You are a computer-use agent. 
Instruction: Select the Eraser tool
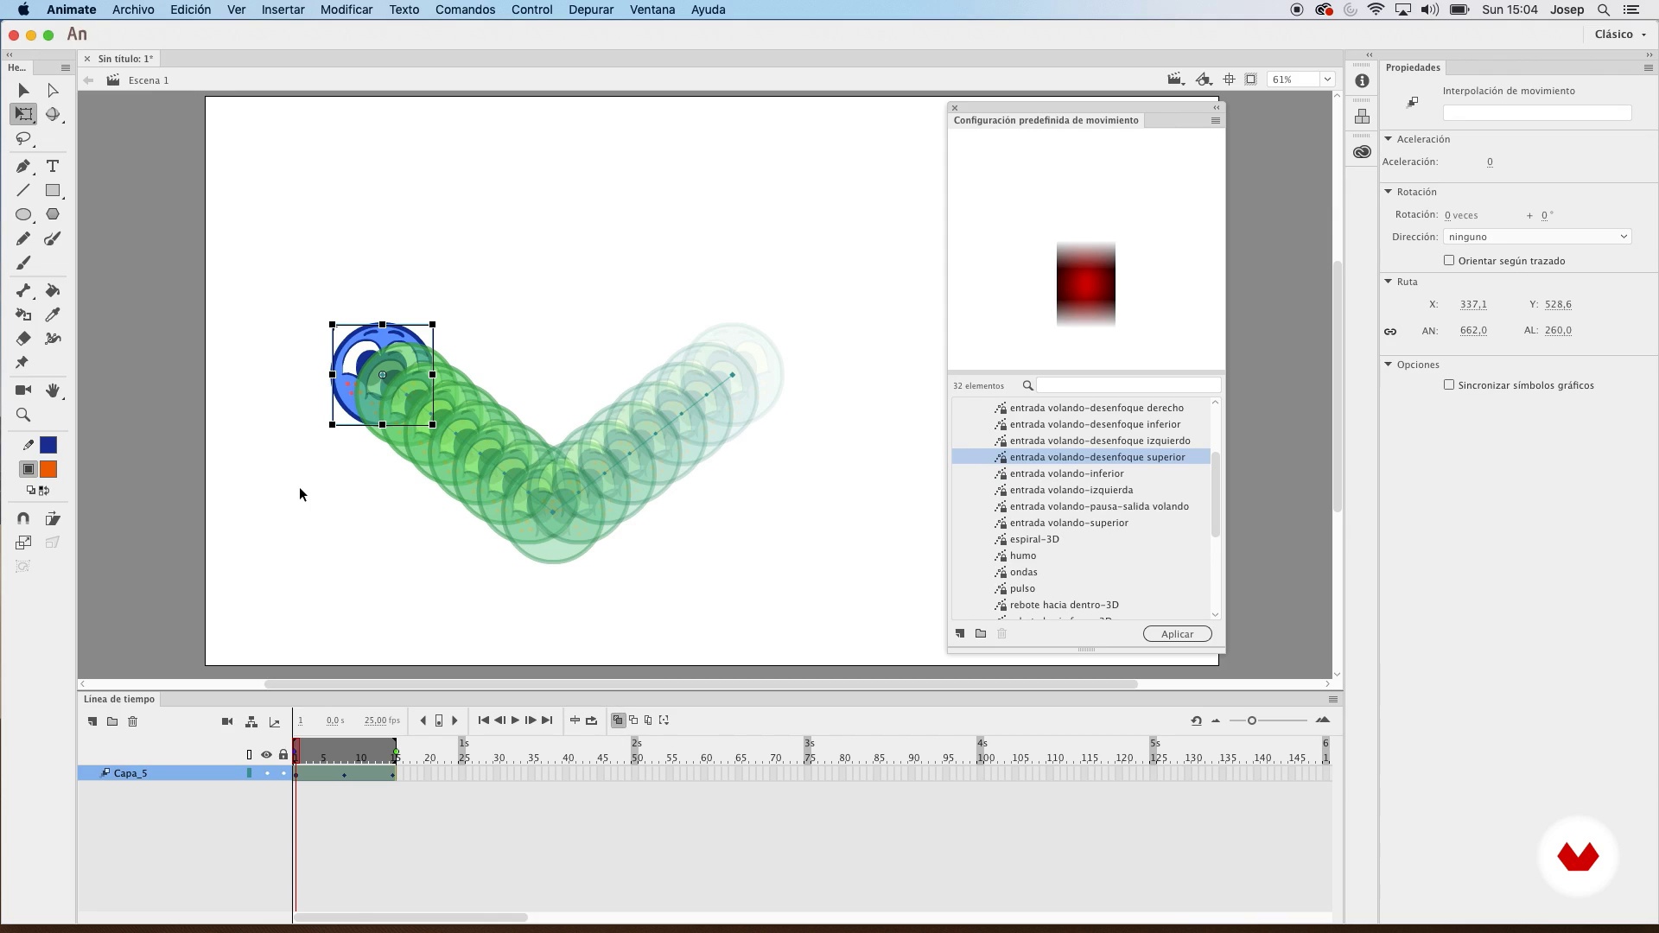[x=23, y=339]
